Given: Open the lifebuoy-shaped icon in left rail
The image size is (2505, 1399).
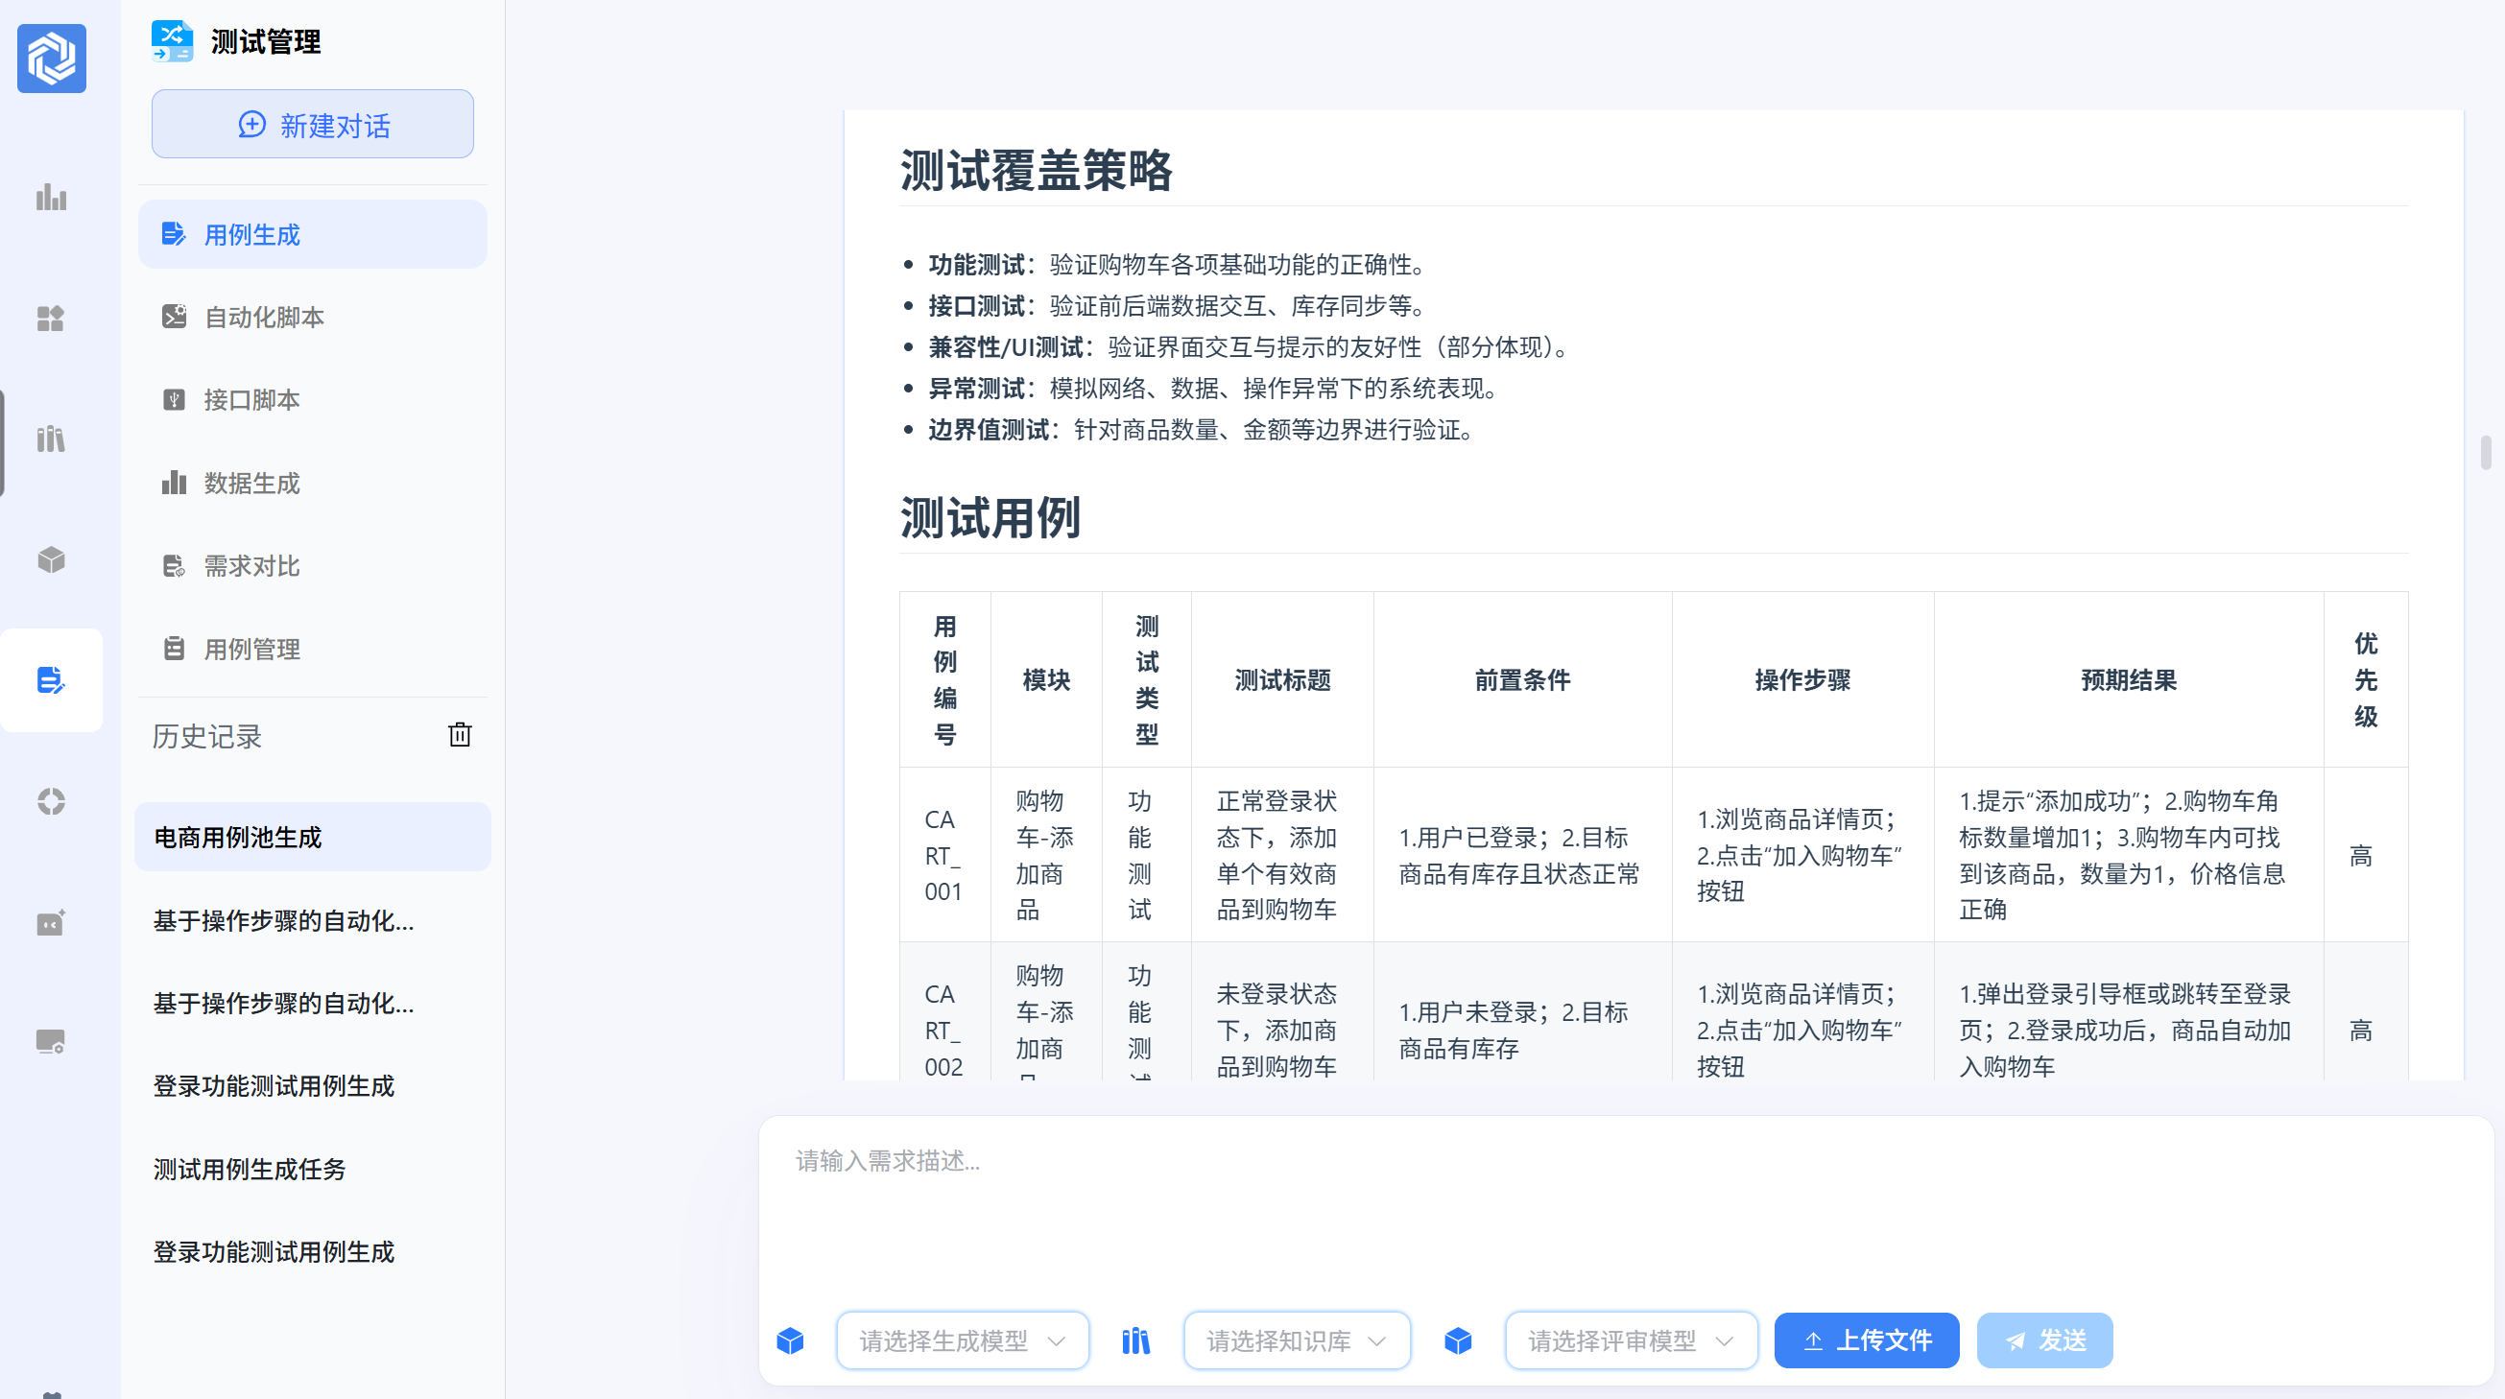Looking at the screenshot, I should (x=52, y=801).
